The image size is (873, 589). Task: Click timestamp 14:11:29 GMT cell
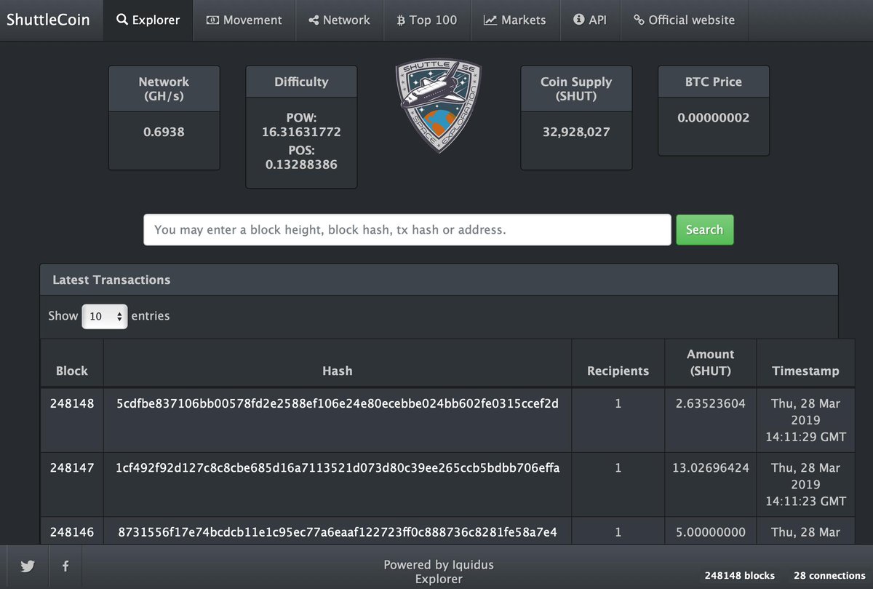(x=805, y=420)
